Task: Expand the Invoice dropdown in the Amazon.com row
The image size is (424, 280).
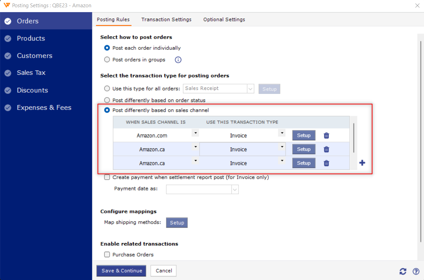Action: 282,133
